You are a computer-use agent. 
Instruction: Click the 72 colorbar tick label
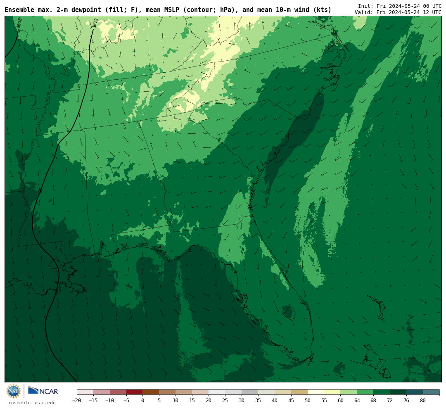[x=390, y=401]
